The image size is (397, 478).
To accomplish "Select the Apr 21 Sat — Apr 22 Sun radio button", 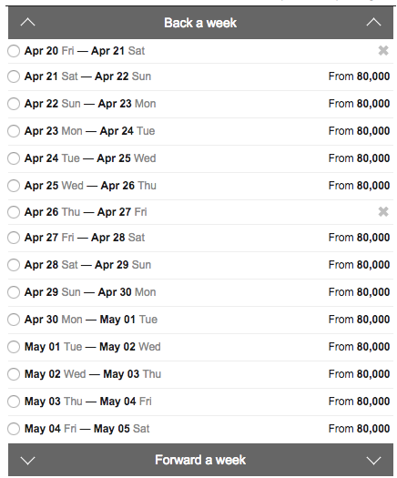I will click(x=14, y=76).
